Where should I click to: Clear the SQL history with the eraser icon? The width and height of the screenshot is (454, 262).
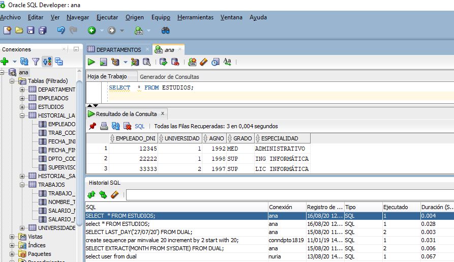(115, 194)
